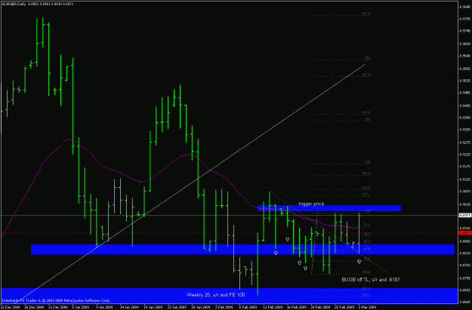Click the EURGBP,Daily chart title text
The image size is (472, 310).
click(14, 4)
